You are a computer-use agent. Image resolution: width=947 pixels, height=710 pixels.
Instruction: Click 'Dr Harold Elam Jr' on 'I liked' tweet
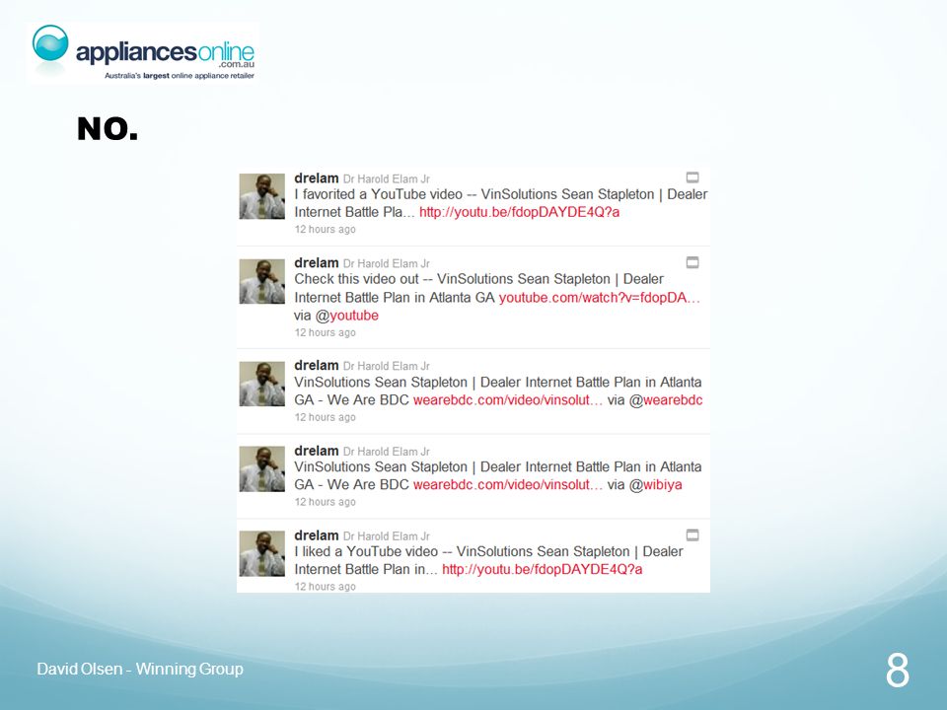[387, 536]
